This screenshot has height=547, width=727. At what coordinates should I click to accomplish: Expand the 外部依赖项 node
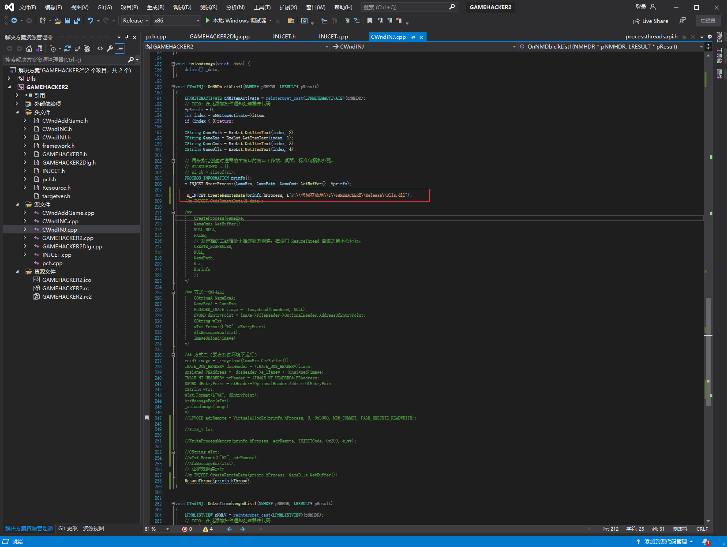click(17, 104)
